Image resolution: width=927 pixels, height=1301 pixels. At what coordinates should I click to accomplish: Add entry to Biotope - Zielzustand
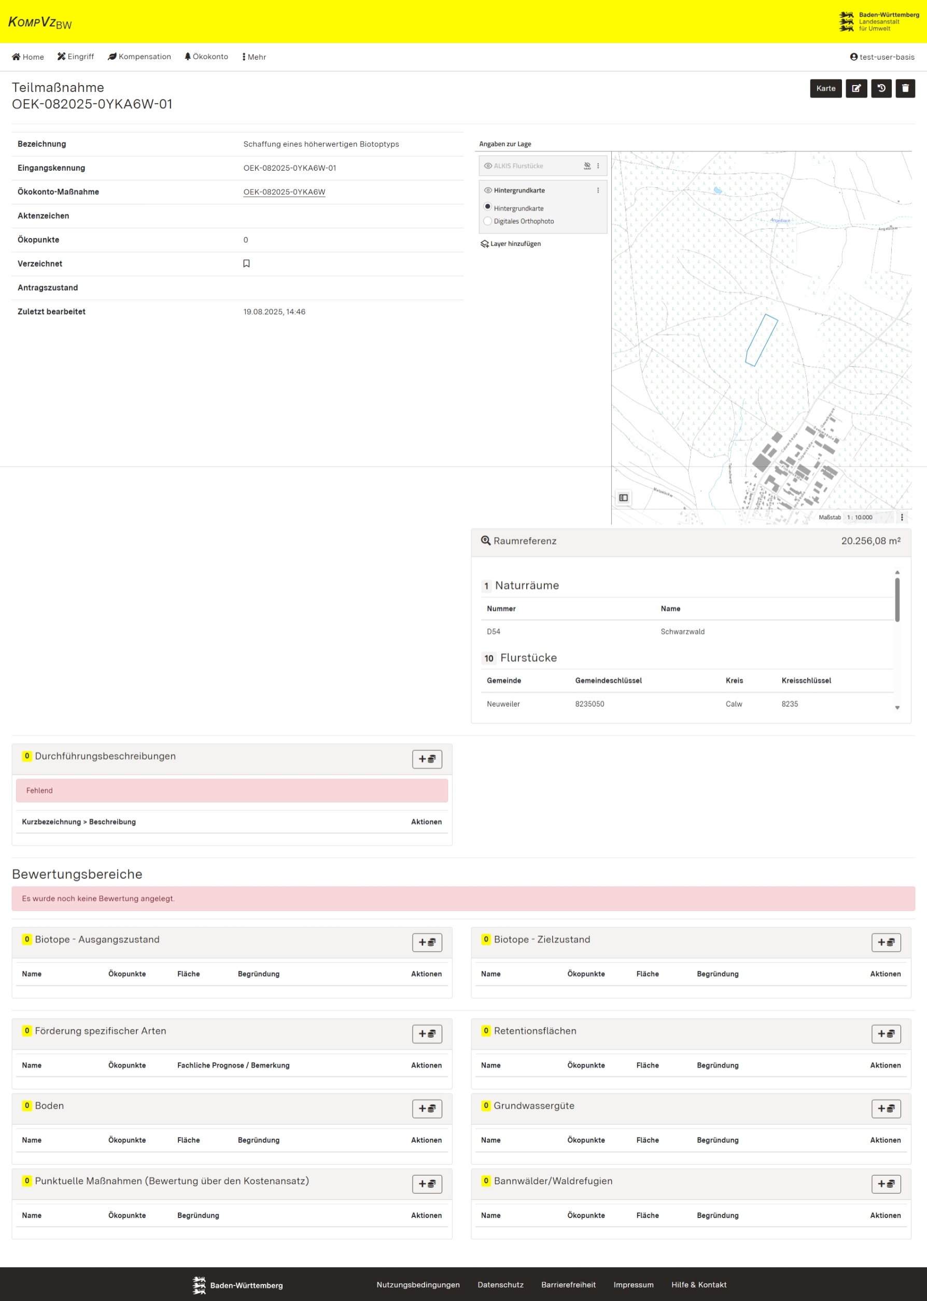click(x=886, y=942)
